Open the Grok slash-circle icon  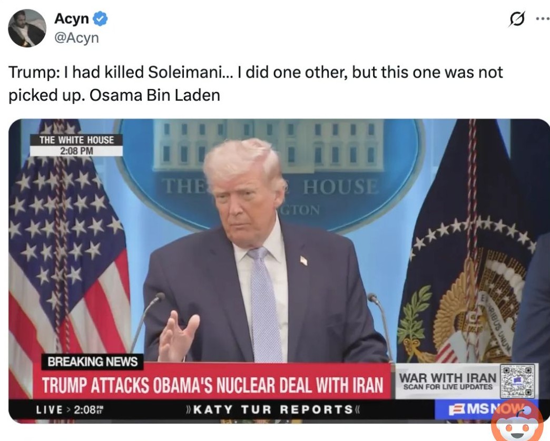tap(517, 19)
